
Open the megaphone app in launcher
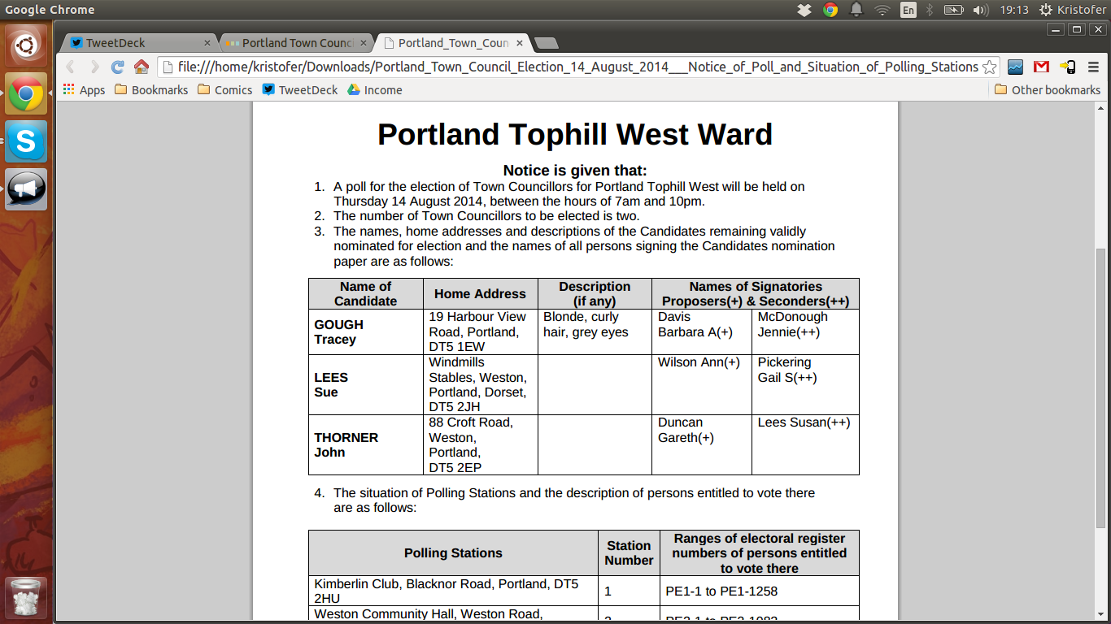[x=26, y=190]
